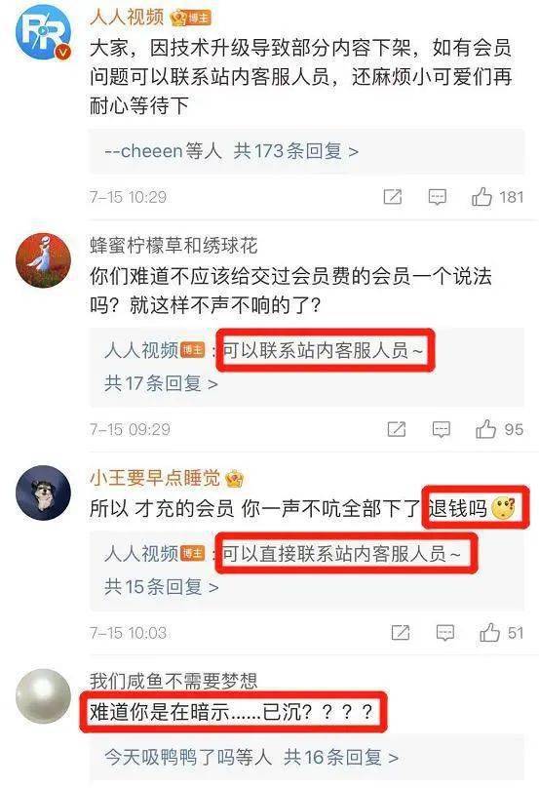The image size is (539, 788).
Task: Tap repost icon on the 7-15 10:29 comment
Action: point(393,196)
